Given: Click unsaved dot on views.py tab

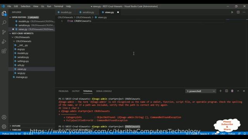Looking at the screenshot, I should (118, 12).
